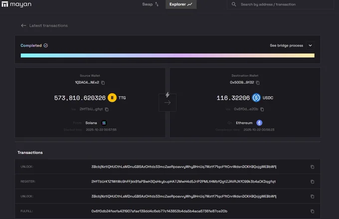Viewport: 339px width, 219px height.
Task: Click destination tx text 0x6f0d...e20b
Action: tap(246, 109)
